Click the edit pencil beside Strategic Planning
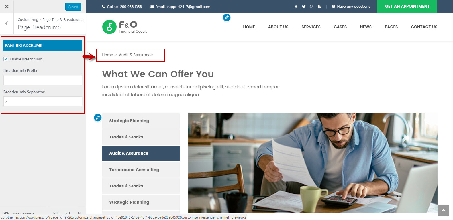The image size is (453, 220). [98, 118]
